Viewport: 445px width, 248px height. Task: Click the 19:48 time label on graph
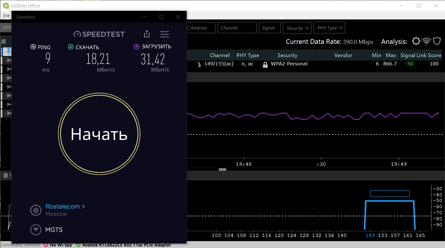244,164
